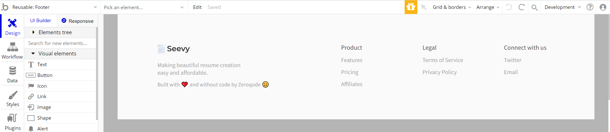The image size is (610, 132).
Task: Open the Data section
Action: point(12,74)
